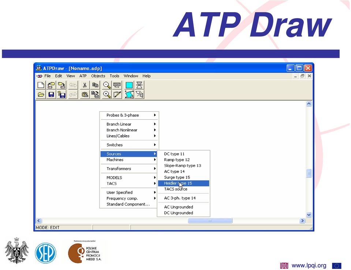Screen dimensions: 351x270
Task: Expand the User Specified submenu
Action: click(129, 192)
